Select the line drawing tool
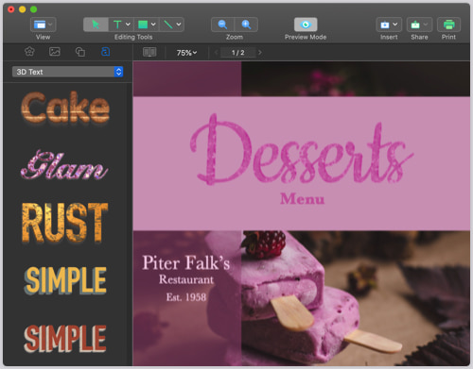The width and height of the screenshot is (473, 369). (x=168, y=25)
